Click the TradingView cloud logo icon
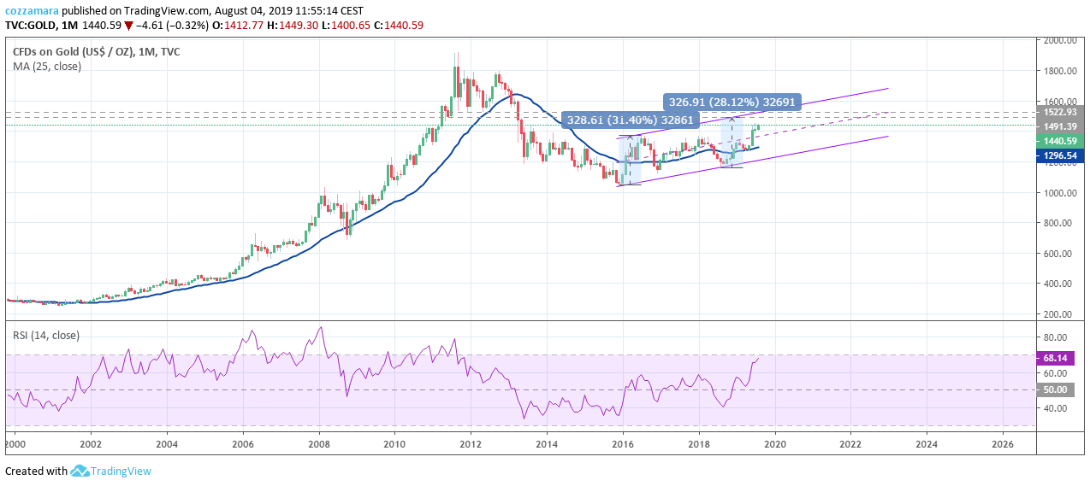Viewport: 1090px width, 486px height. [80, 471]
